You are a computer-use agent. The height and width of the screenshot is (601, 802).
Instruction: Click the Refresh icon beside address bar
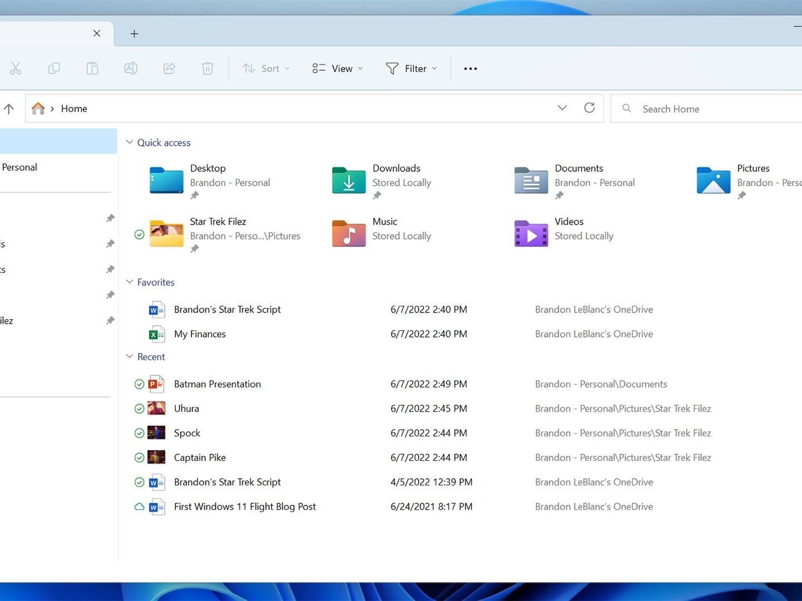pyautogui.click(x=589, y=108)
